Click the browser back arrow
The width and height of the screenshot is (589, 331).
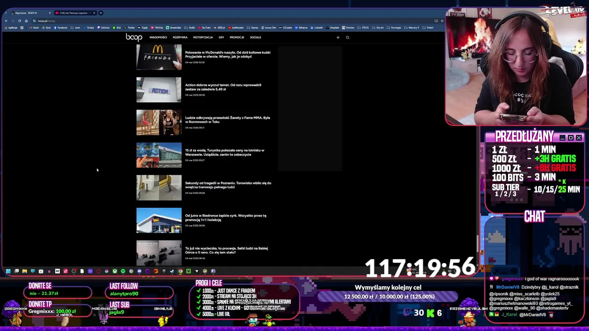(x=6, y=21)
